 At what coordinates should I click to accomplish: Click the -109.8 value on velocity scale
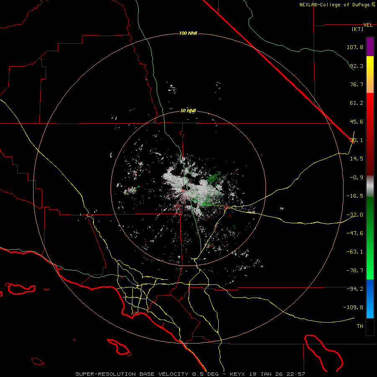353,307
